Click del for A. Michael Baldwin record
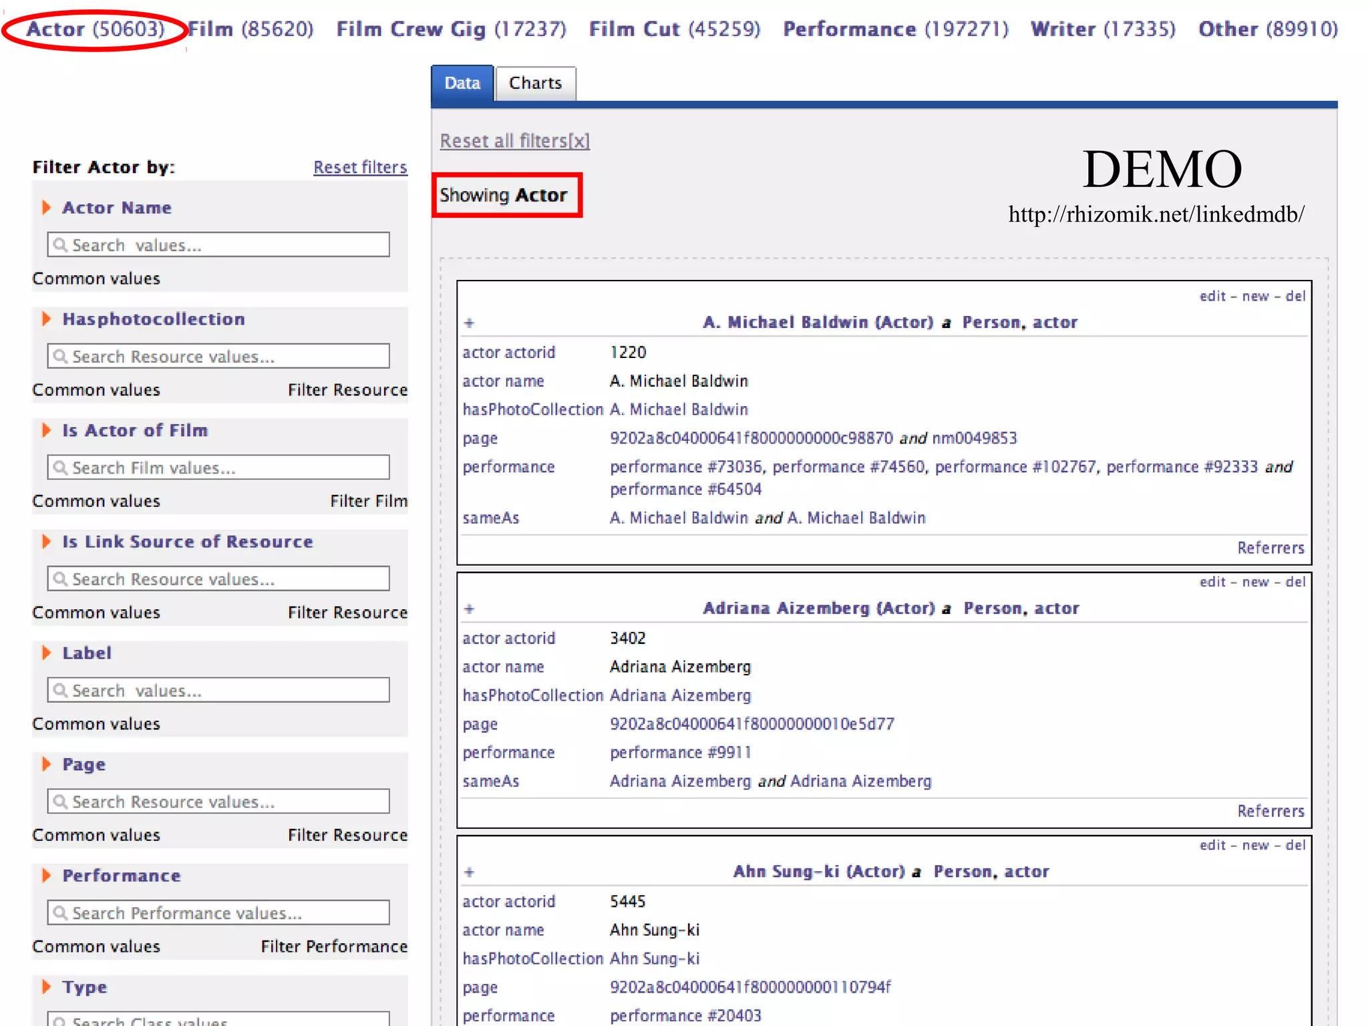Image resolution: width=1368 pixels, height=1026 pixels. pos(1295,297)
